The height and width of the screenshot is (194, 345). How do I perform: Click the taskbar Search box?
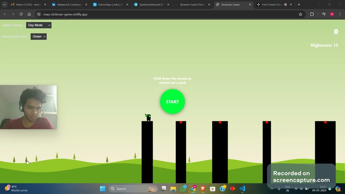coord(133,189)
